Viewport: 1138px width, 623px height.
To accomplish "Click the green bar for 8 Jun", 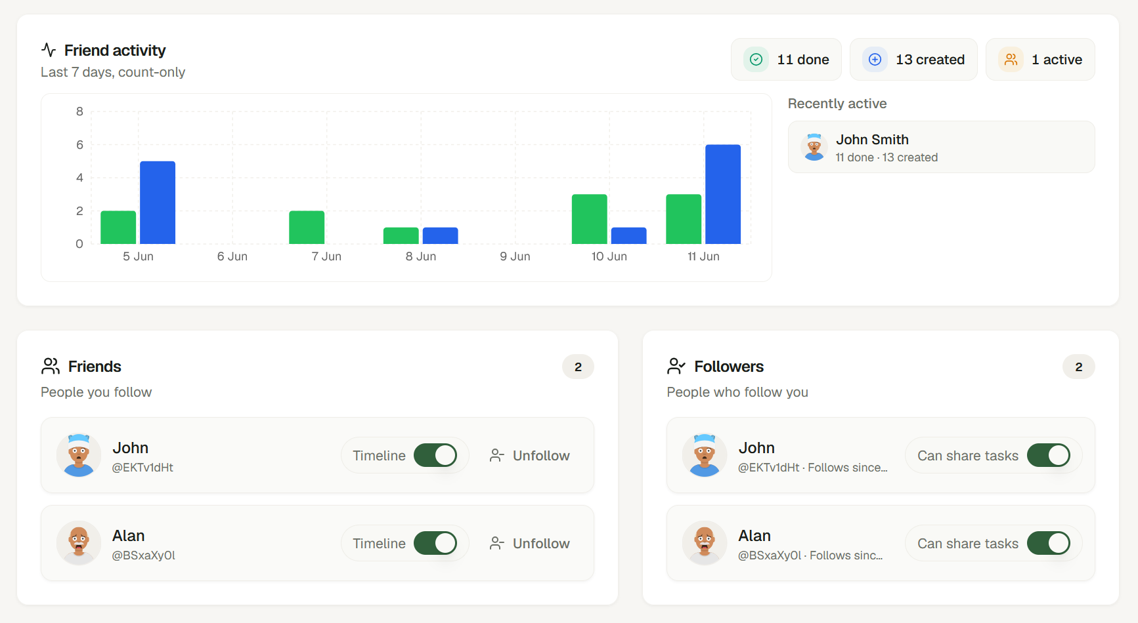I will pos(401,235).
